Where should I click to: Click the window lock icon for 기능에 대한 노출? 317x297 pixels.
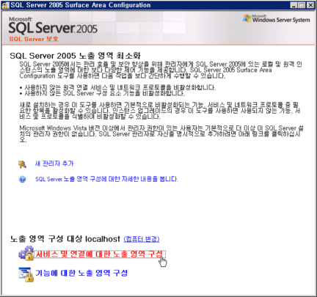pos(26,274)
